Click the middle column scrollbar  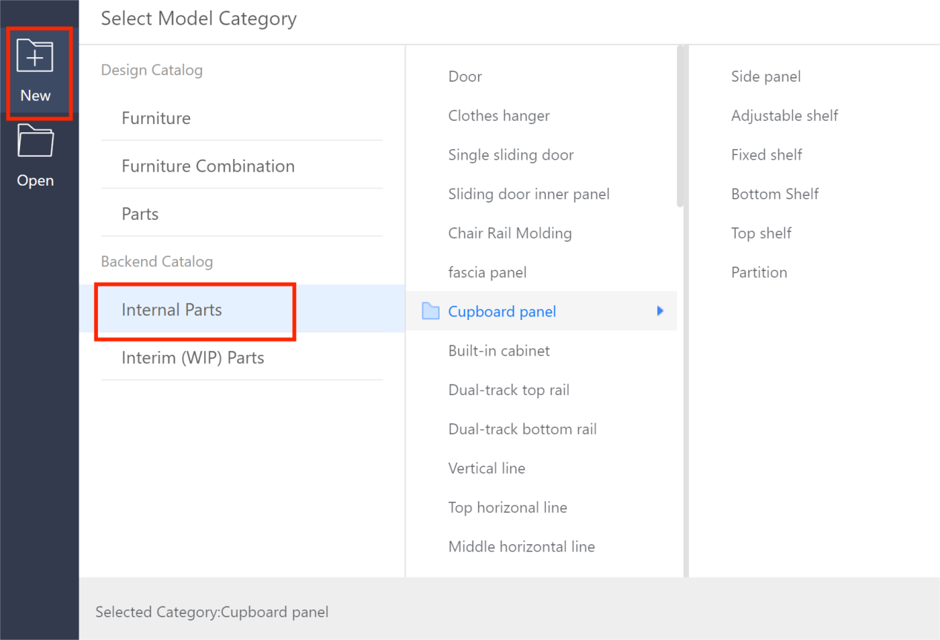[x=680, y=126]
